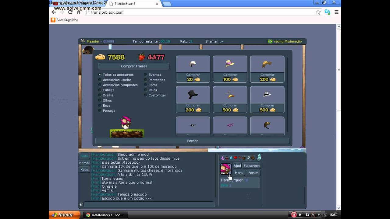Click the player avatar thumbnail

[x=225, y=169]
